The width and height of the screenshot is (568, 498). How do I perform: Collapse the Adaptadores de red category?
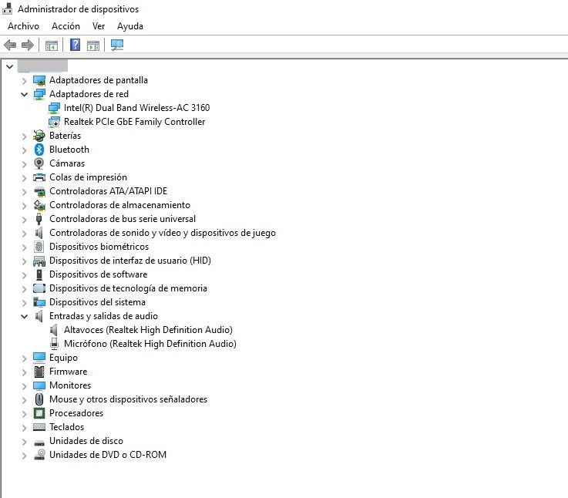point(24,94)
